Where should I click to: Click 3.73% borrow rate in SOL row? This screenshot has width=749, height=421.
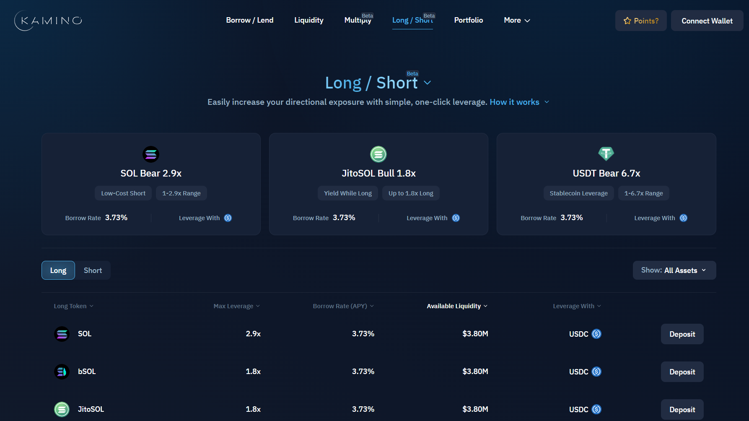tap(363, 334)
